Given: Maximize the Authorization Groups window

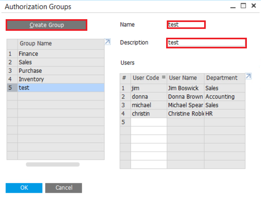Looking at the screenshot, I should [x=243, y=6].
